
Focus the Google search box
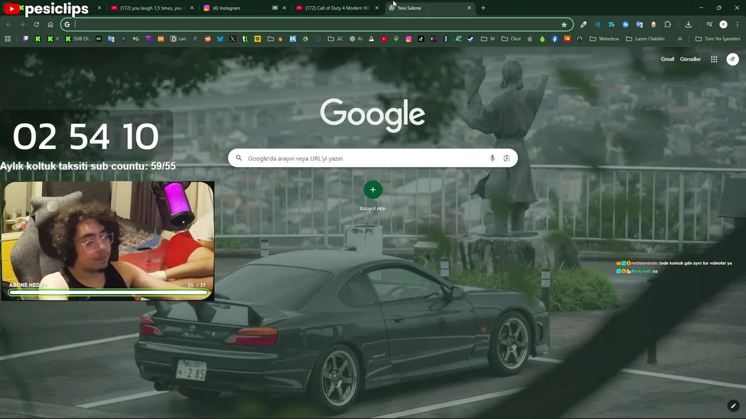tap(373, 158)
